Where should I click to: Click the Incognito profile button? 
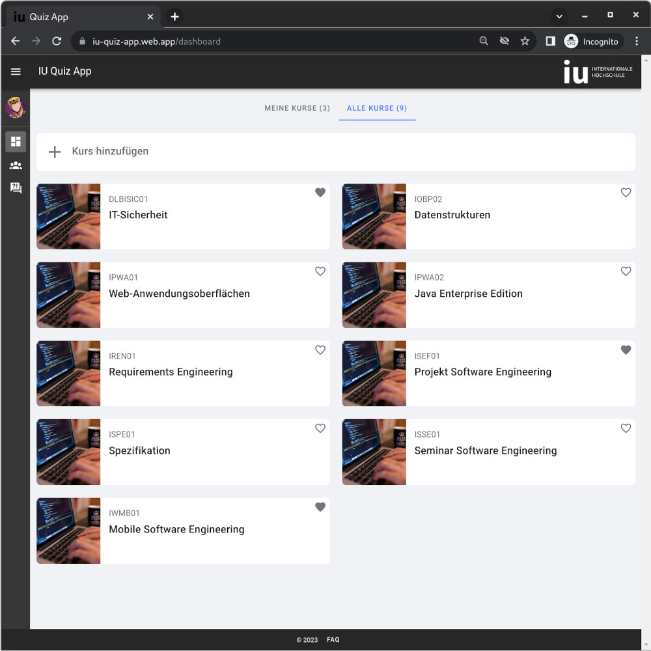tap(592, 41)
